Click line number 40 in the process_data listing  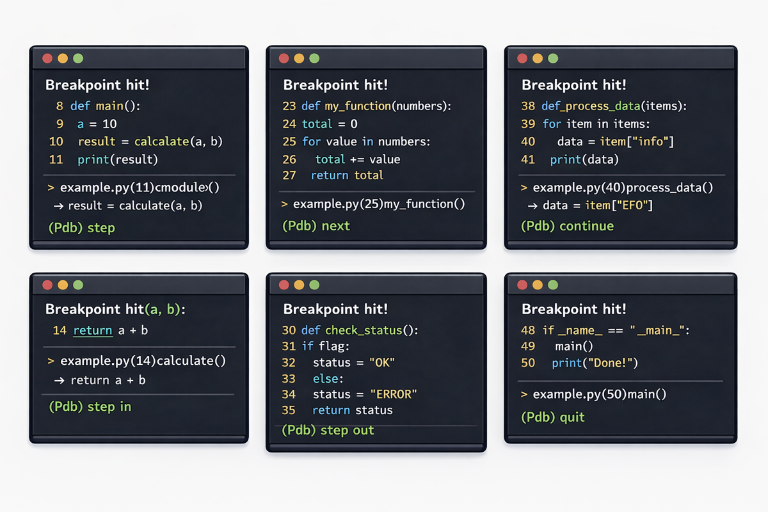(528, 141)
